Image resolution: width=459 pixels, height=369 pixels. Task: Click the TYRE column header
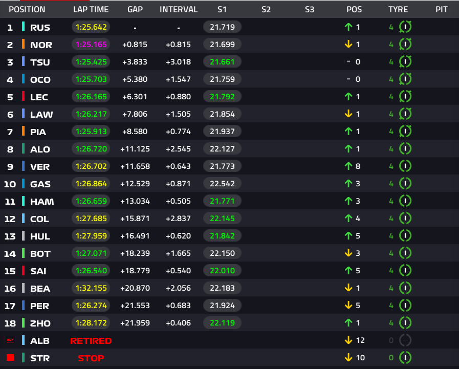(398, 9)
